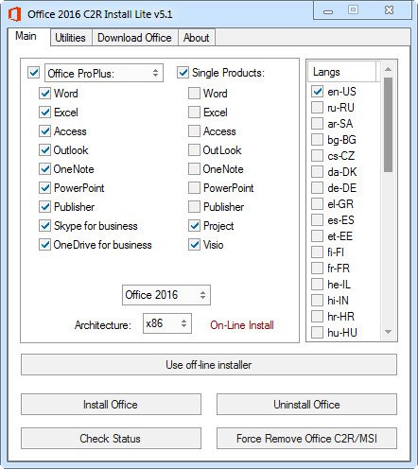Check Word under Single Products
The height and width of the screenshot is (469, 418).
pos(194,94)
